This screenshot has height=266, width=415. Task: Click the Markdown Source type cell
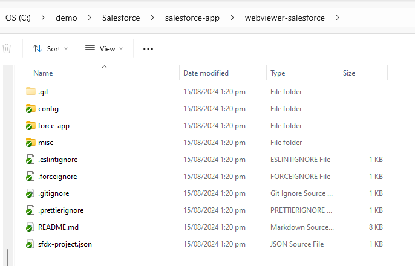(x=302, y=227)
